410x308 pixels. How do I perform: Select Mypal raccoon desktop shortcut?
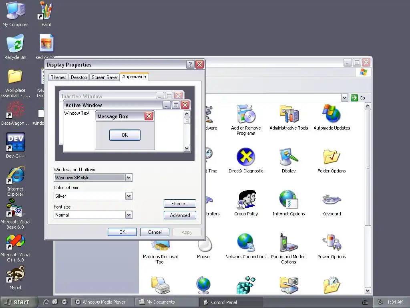15,278
